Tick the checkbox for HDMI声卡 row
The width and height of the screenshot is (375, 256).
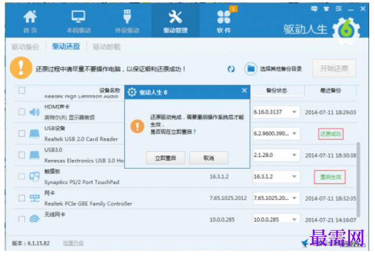tap(22, 112)
